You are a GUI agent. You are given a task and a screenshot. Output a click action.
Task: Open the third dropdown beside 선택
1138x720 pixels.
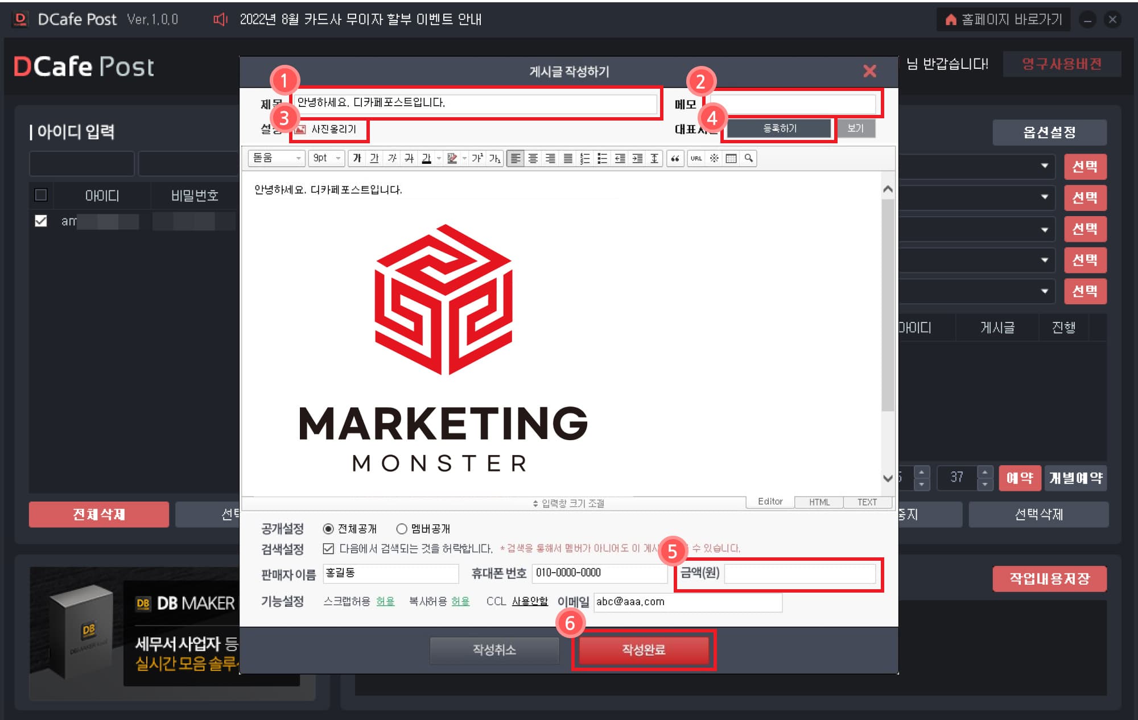(x=1045, y=230)
